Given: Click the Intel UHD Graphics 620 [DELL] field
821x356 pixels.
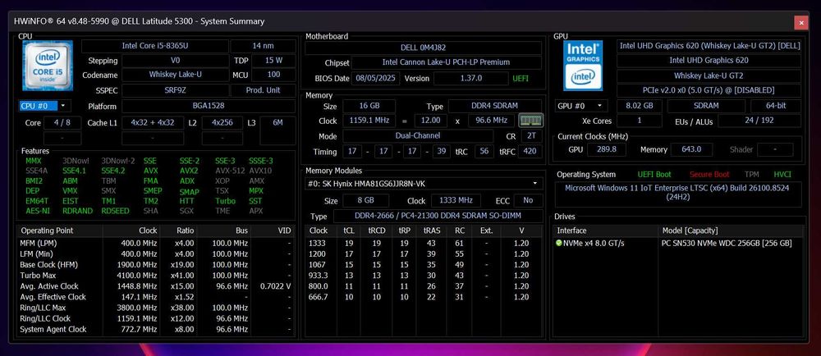Looking at the screenshot, I should pos(709,46).
